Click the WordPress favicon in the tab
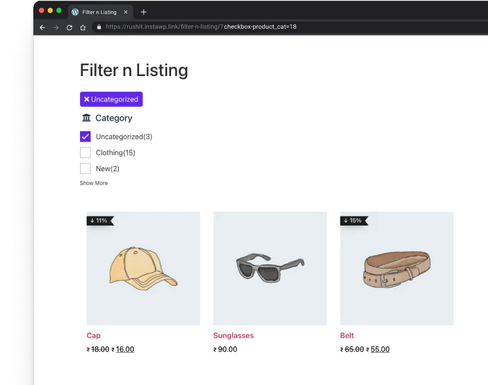The image size is (488, 385). tap(75, 12)
